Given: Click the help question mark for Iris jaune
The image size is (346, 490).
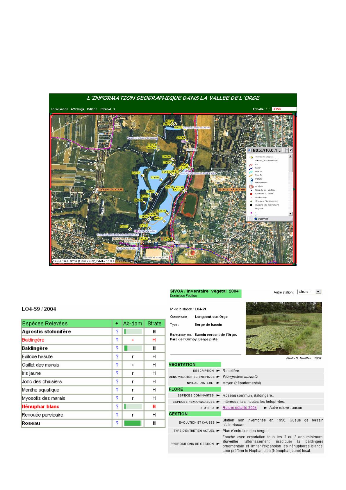Looking at the screenshot, I should 117,373.
